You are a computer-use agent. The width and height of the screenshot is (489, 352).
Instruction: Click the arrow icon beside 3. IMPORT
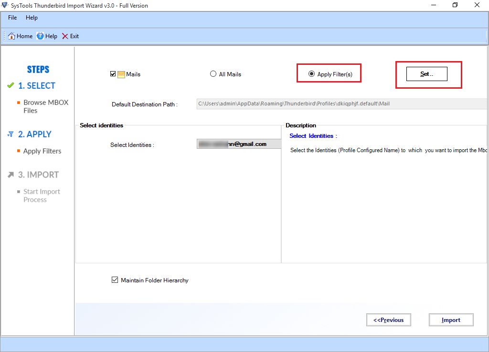coord(11,175)
